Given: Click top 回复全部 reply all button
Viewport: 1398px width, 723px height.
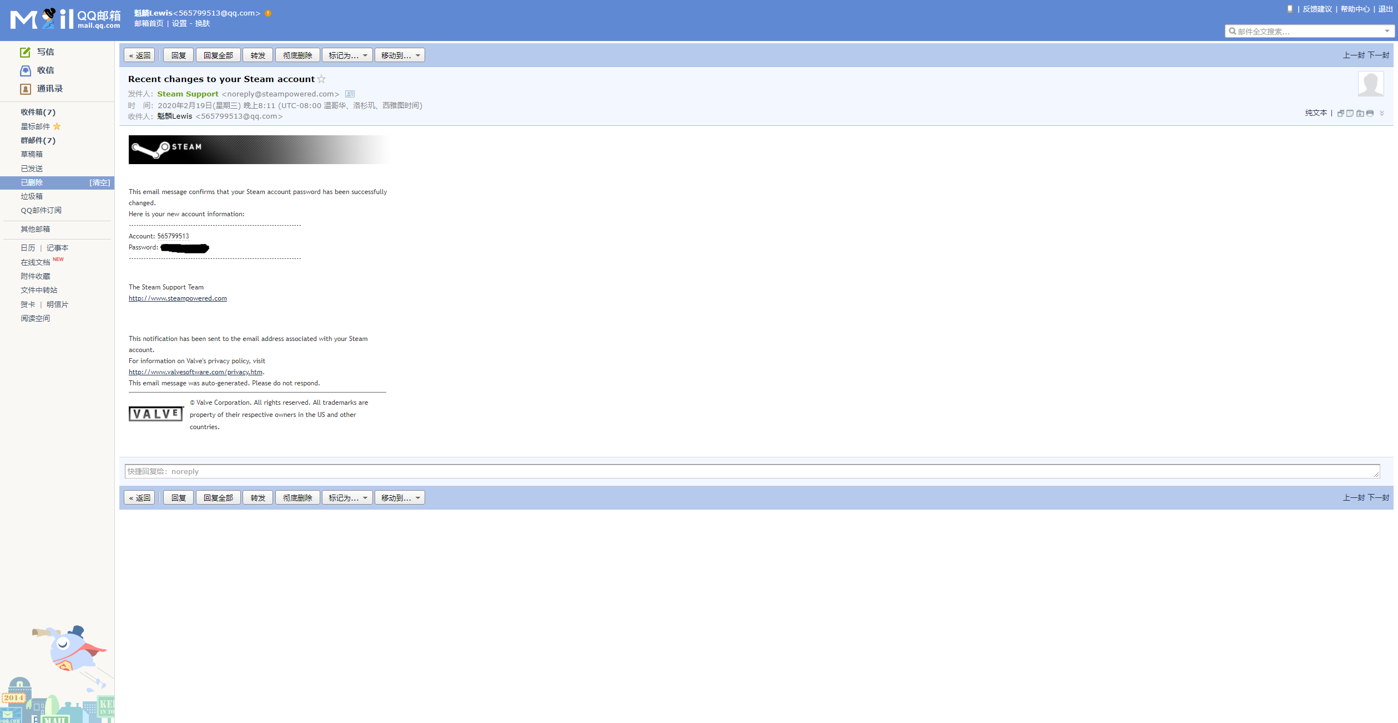Looking at the screenshot, I should pos(218,55).
